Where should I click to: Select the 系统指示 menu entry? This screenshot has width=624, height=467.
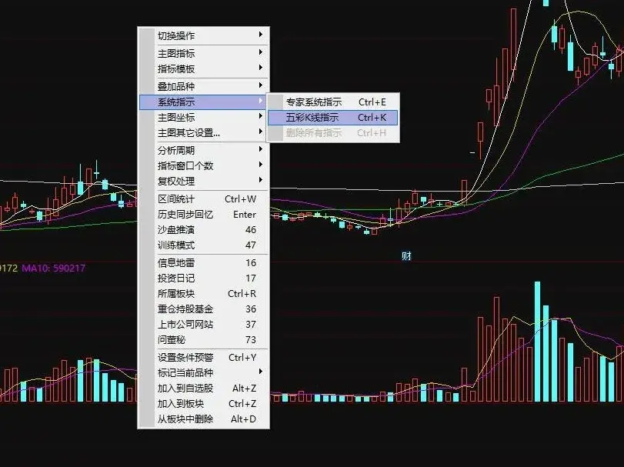[x=204, y=102]
